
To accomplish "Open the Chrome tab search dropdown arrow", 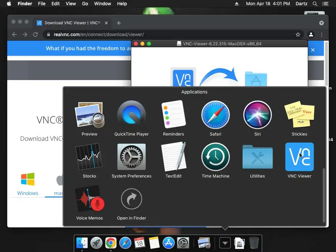I will tap(322, 23).
